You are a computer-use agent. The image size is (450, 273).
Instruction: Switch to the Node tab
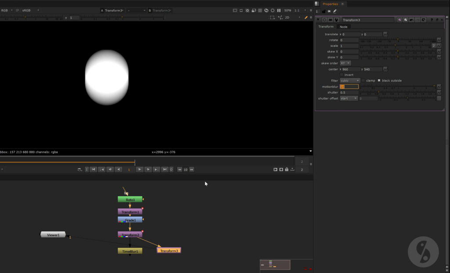pyautogui.click(x=344, y=27)
